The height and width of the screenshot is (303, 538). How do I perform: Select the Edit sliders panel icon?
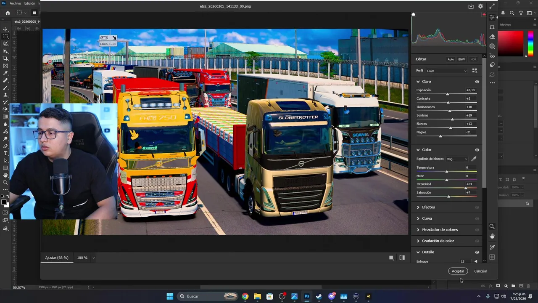tap(492, 18)
